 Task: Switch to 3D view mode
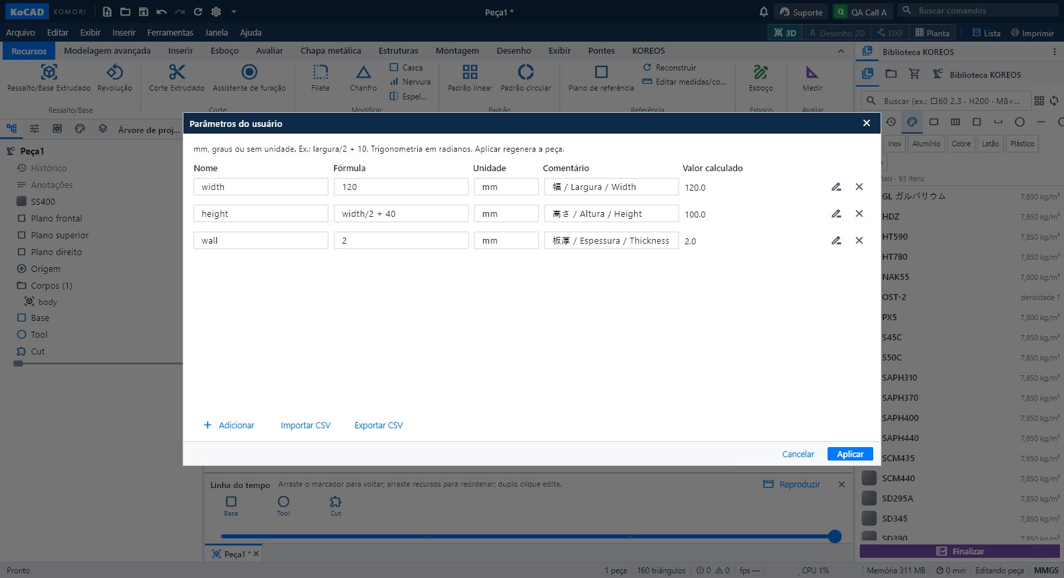[785, 32]
